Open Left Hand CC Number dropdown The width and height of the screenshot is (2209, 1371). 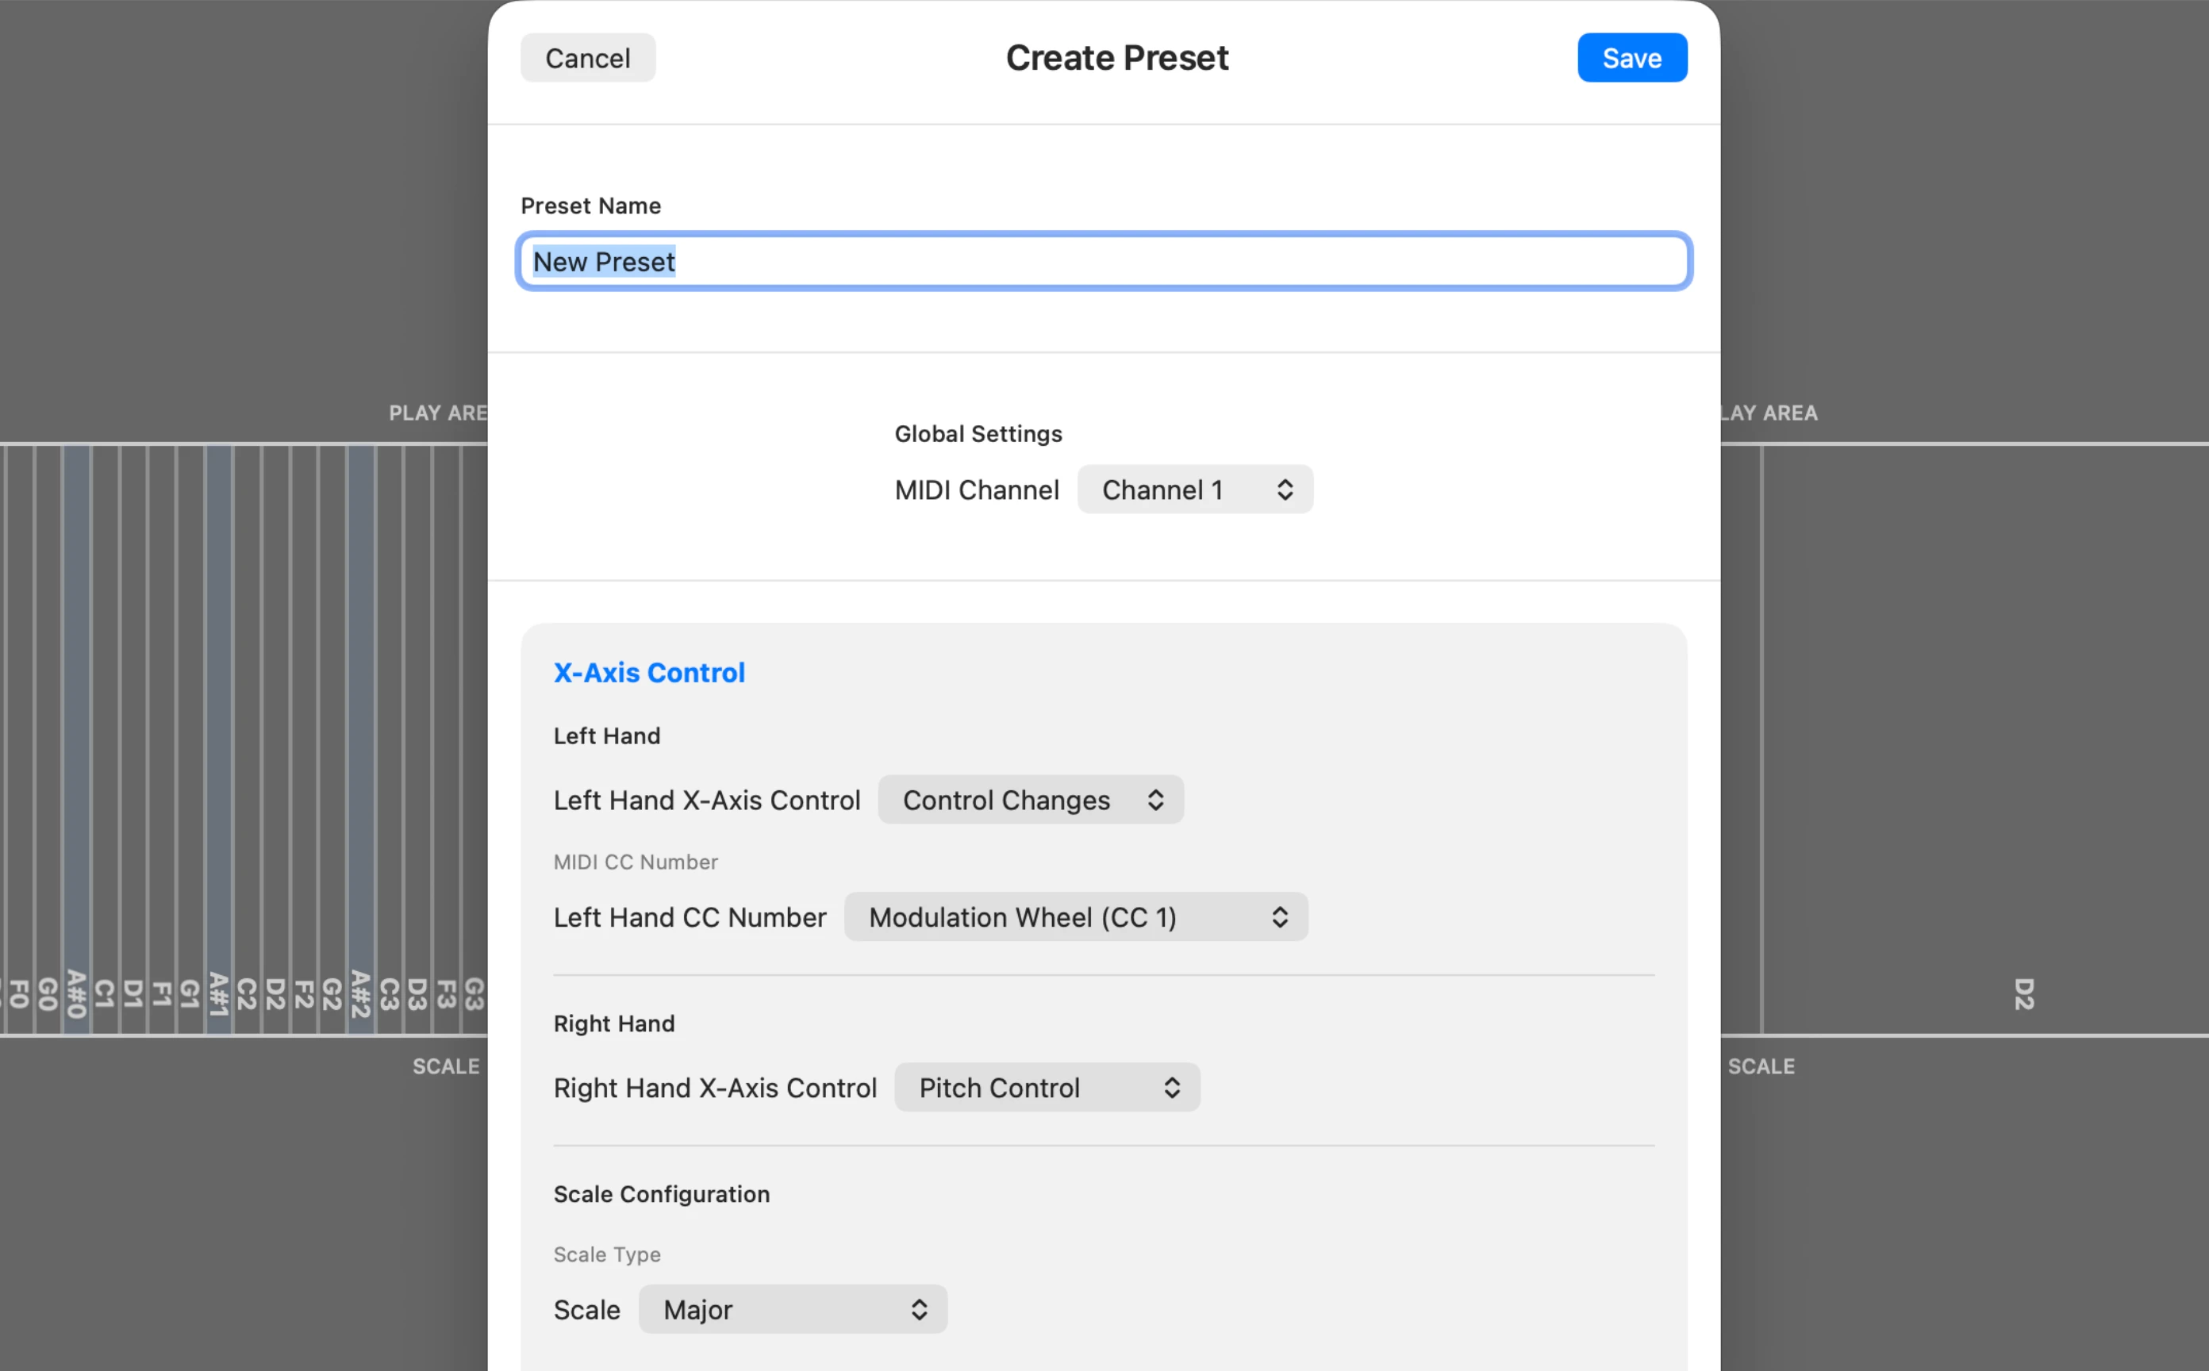click(1075, 916)
